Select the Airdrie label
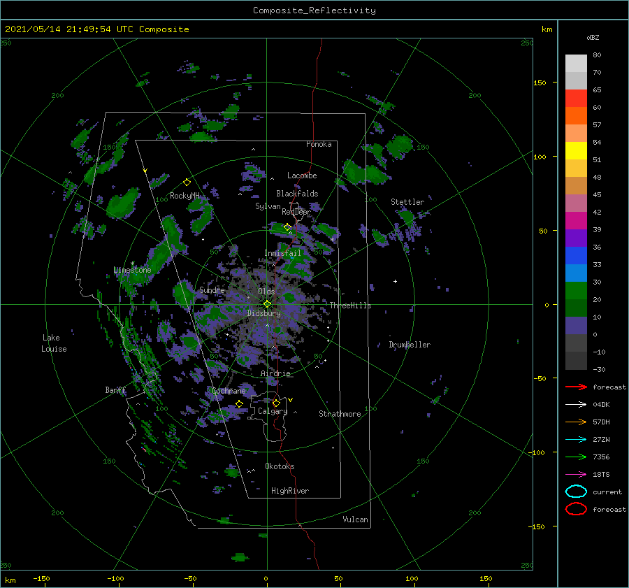This screenshot has height=588, width=629. [275, 373]
